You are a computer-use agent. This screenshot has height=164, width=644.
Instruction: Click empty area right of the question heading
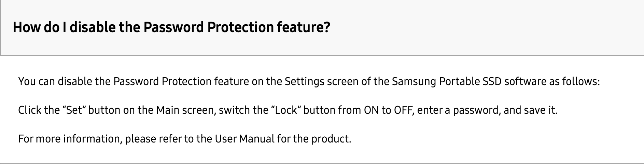tap(478, 27)
